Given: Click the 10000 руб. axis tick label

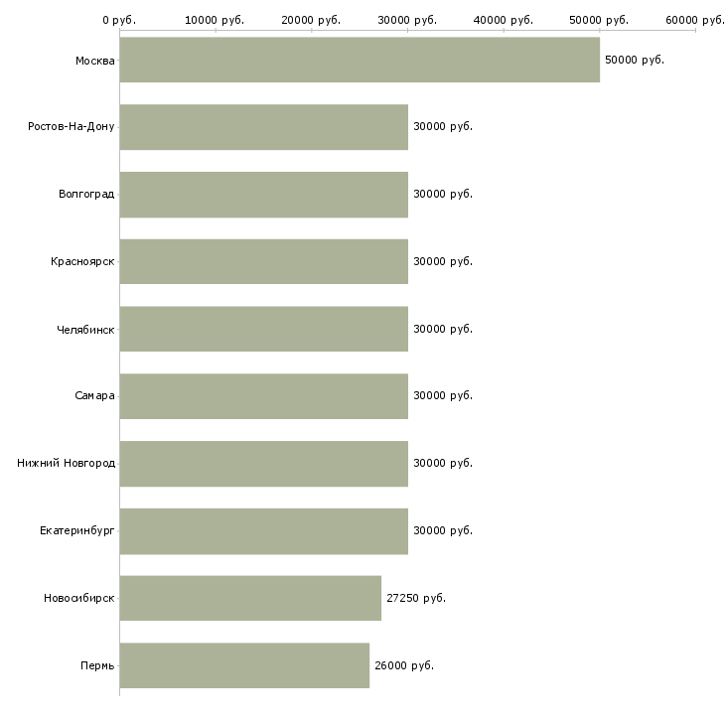Looking at the screenshot, I should click(216, 20).
